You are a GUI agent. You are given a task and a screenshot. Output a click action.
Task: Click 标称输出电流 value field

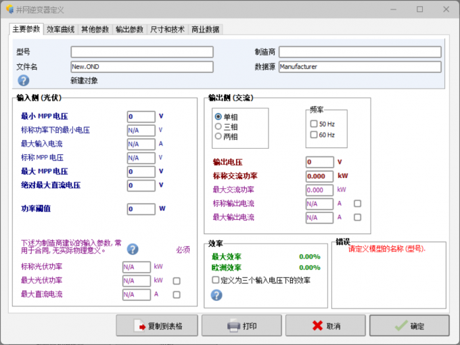[x=319, y=204]
